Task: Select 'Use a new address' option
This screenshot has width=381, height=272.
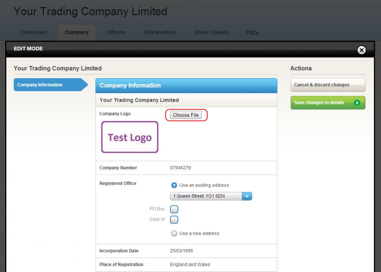Action: point(174,233)
